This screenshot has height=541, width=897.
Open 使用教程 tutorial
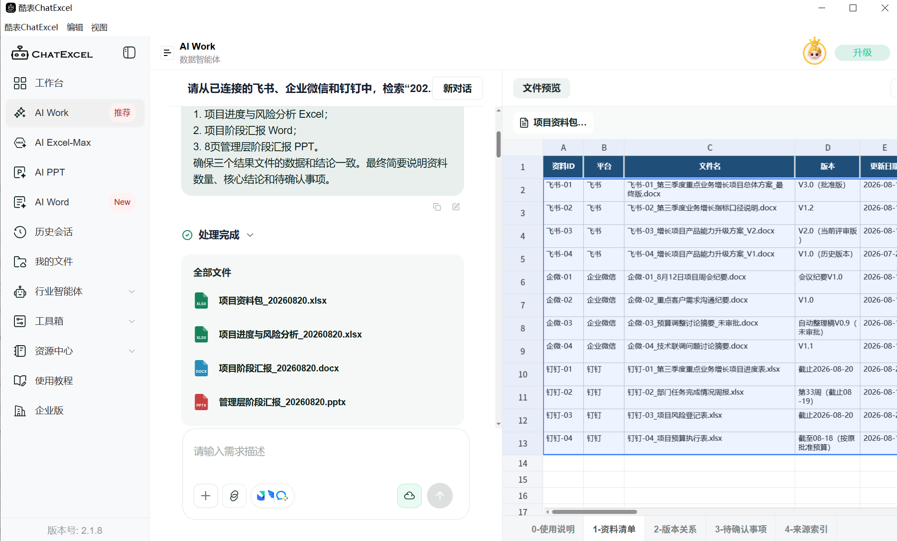[75, 381]
